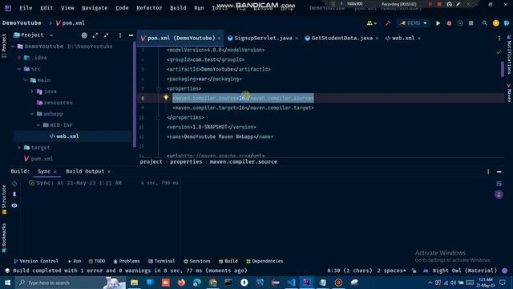Viewport: 513px width, 289px height.
Task: Switch to Build Output tab
Action: tap(85, 171)
